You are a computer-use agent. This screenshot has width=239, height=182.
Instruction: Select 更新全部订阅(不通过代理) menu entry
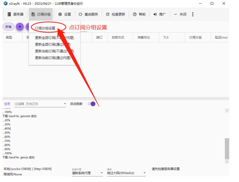point(54,38)
